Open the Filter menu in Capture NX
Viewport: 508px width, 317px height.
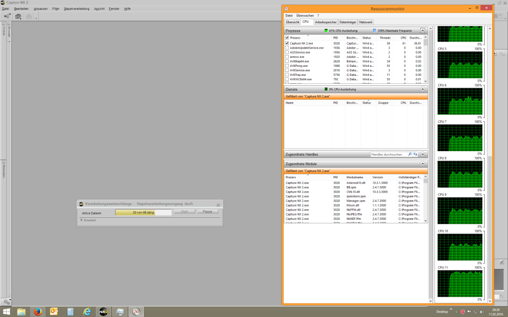tap(56, 9)
